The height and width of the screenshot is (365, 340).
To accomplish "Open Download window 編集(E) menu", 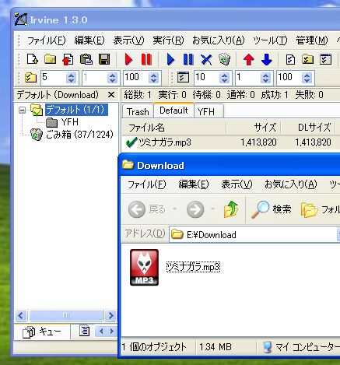I will (194, 184).
